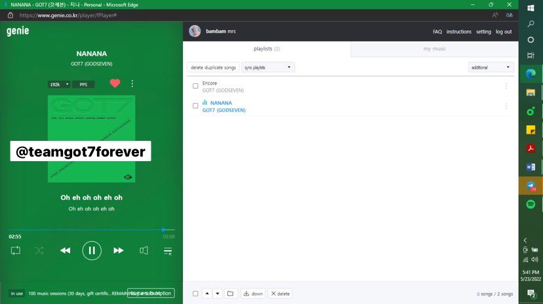This screenshot has width=543, height=304.
Task: Open the additional dropdown
Action: click(491, 67)
